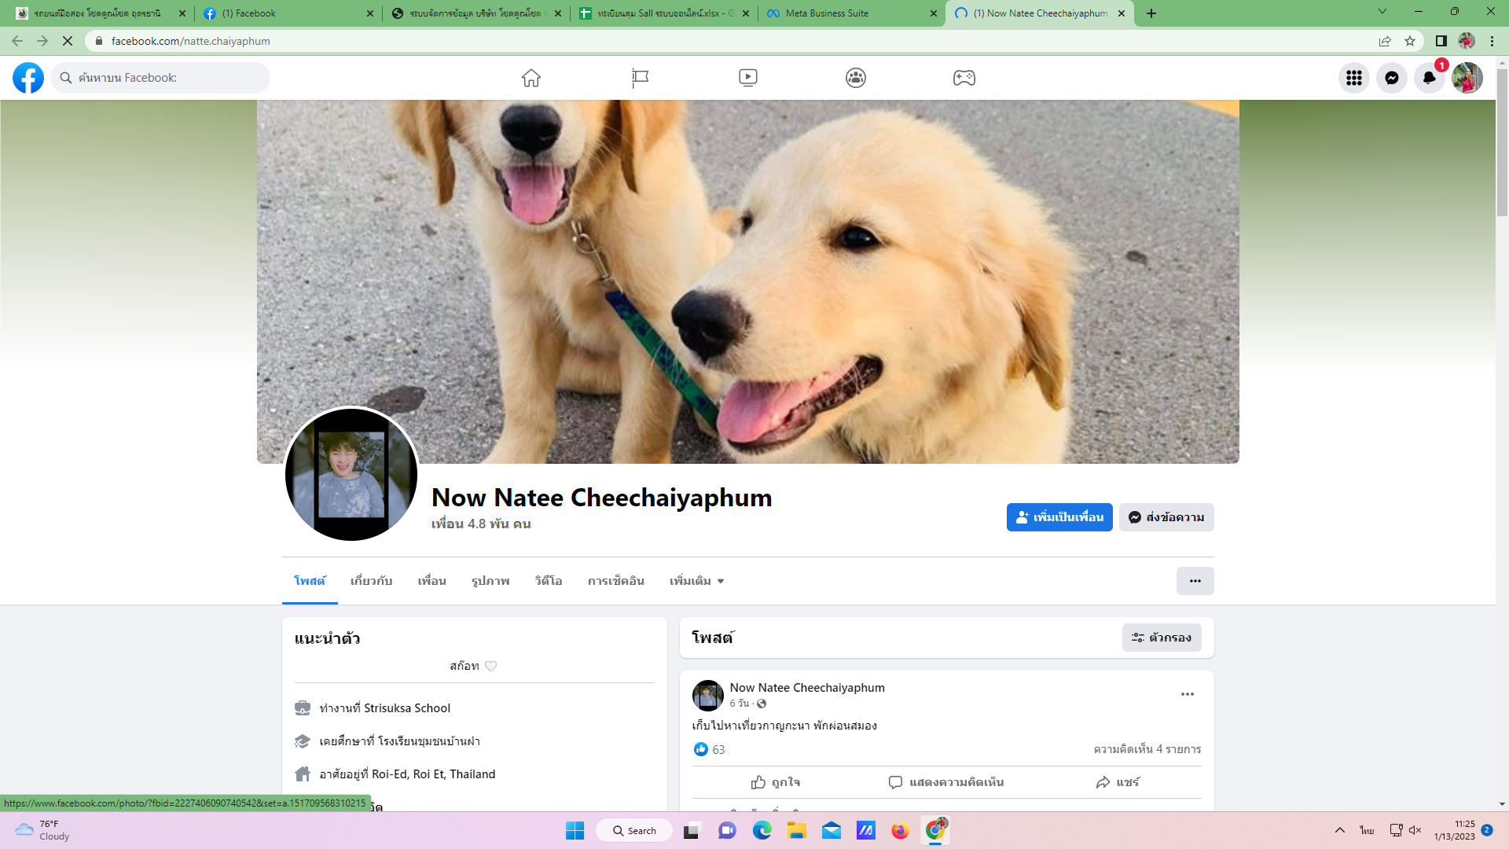Open the Pages flag icon
Screen dimensions: 1509x849
[x=640, y=78]
